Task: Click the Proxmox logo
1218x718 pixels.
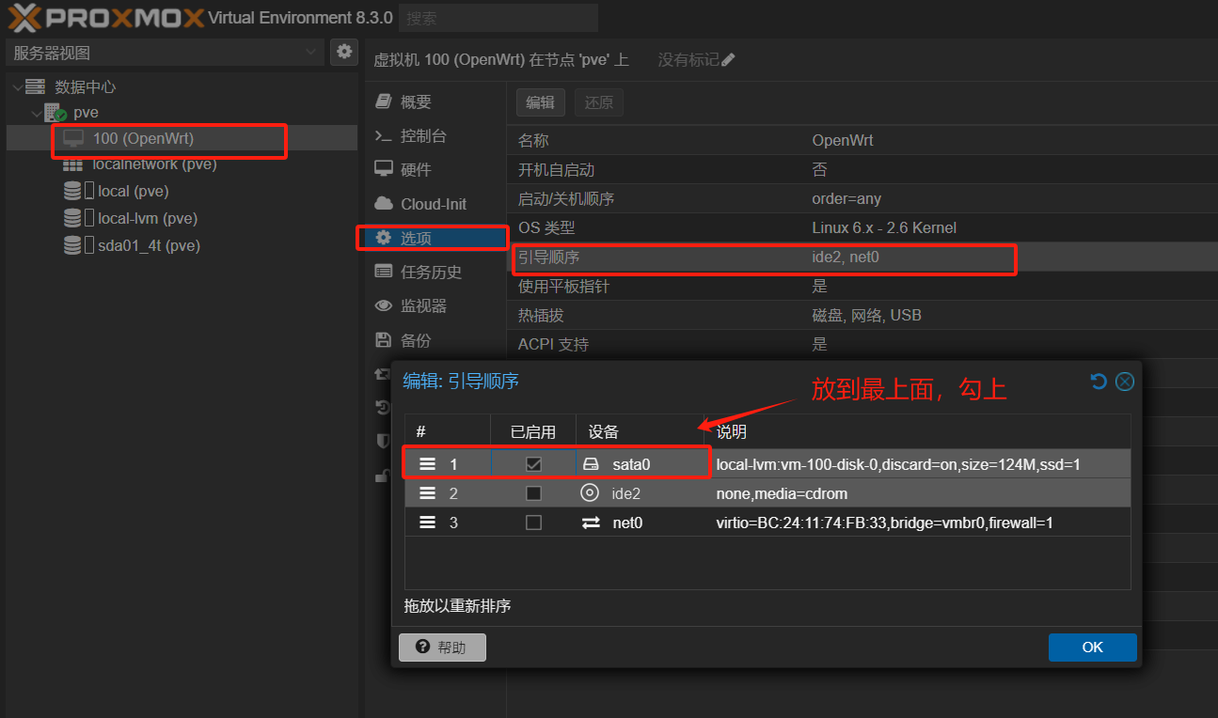Action: [x=106, y=17]
